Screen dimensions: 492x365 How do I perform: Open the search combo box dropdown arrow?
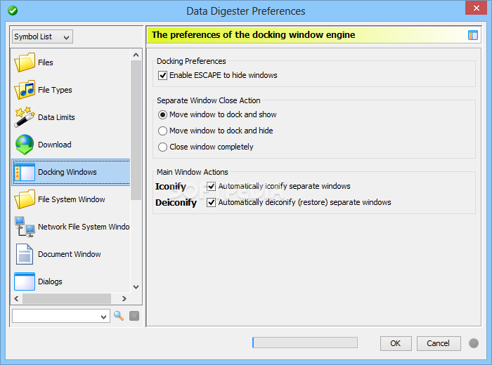[x=103, y=317]
